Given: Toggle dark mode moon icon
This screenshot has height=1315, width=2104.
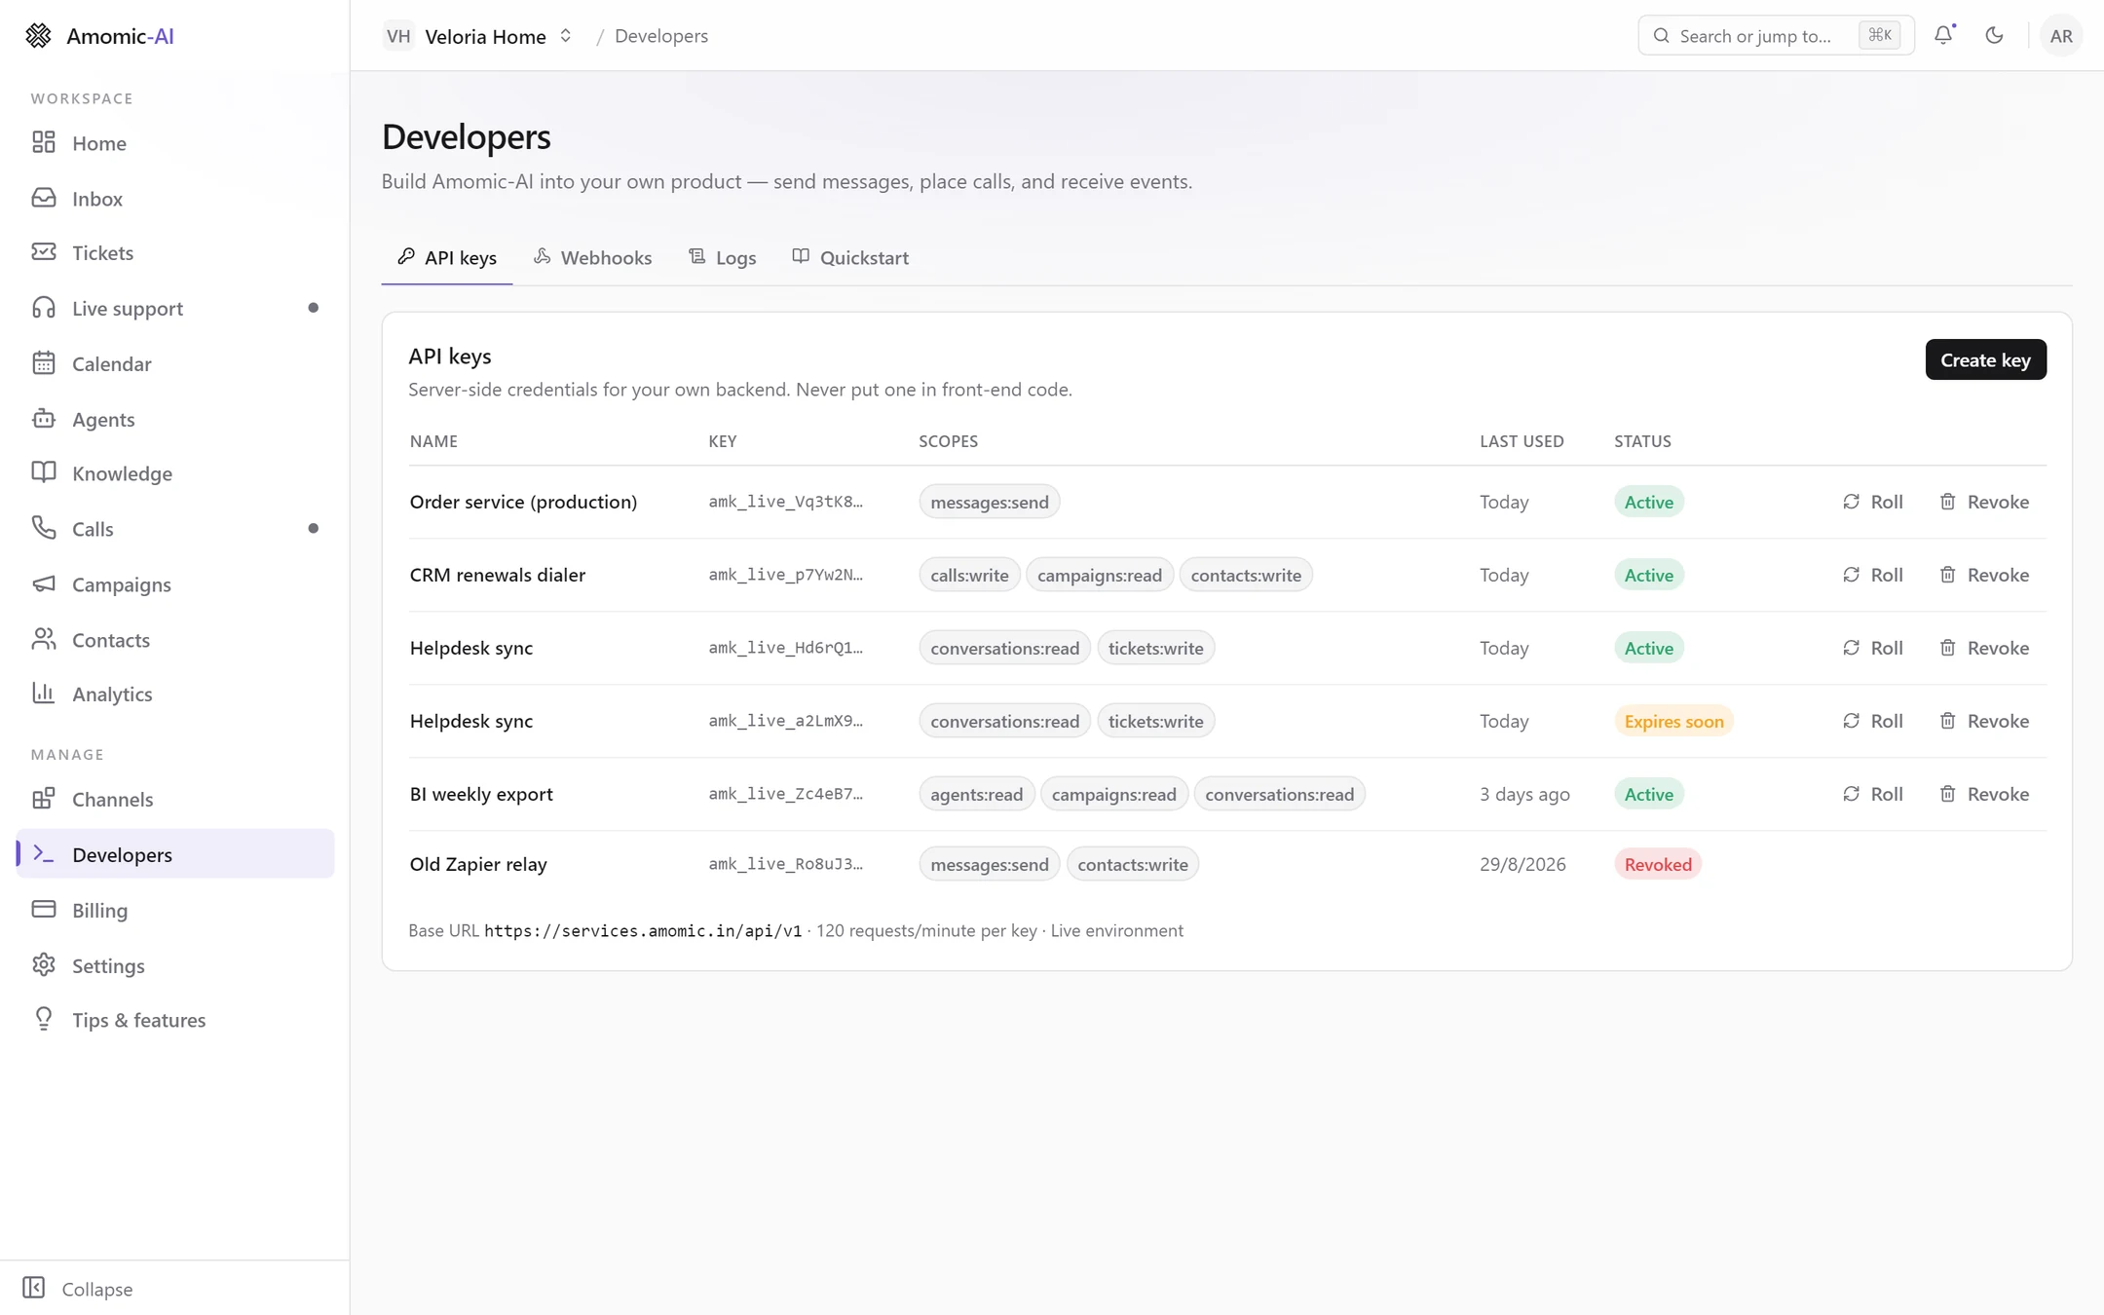Looking at the screenshot, I should pos(1994,36).
